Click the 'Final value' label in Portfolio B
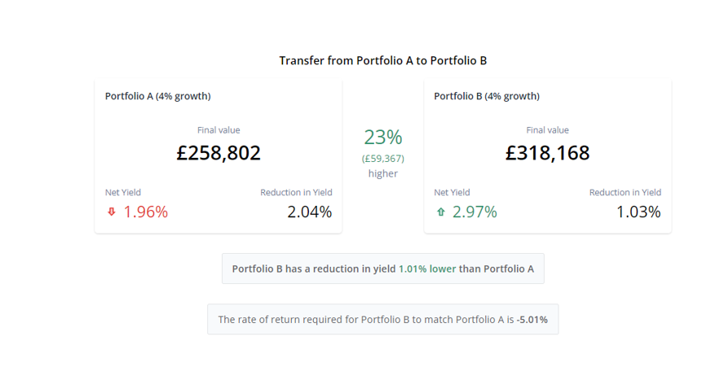This screenshot has height=376, width=711. tap(547, 130)
